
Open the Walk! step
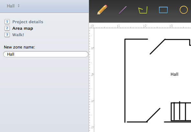[x=18, y=35]
